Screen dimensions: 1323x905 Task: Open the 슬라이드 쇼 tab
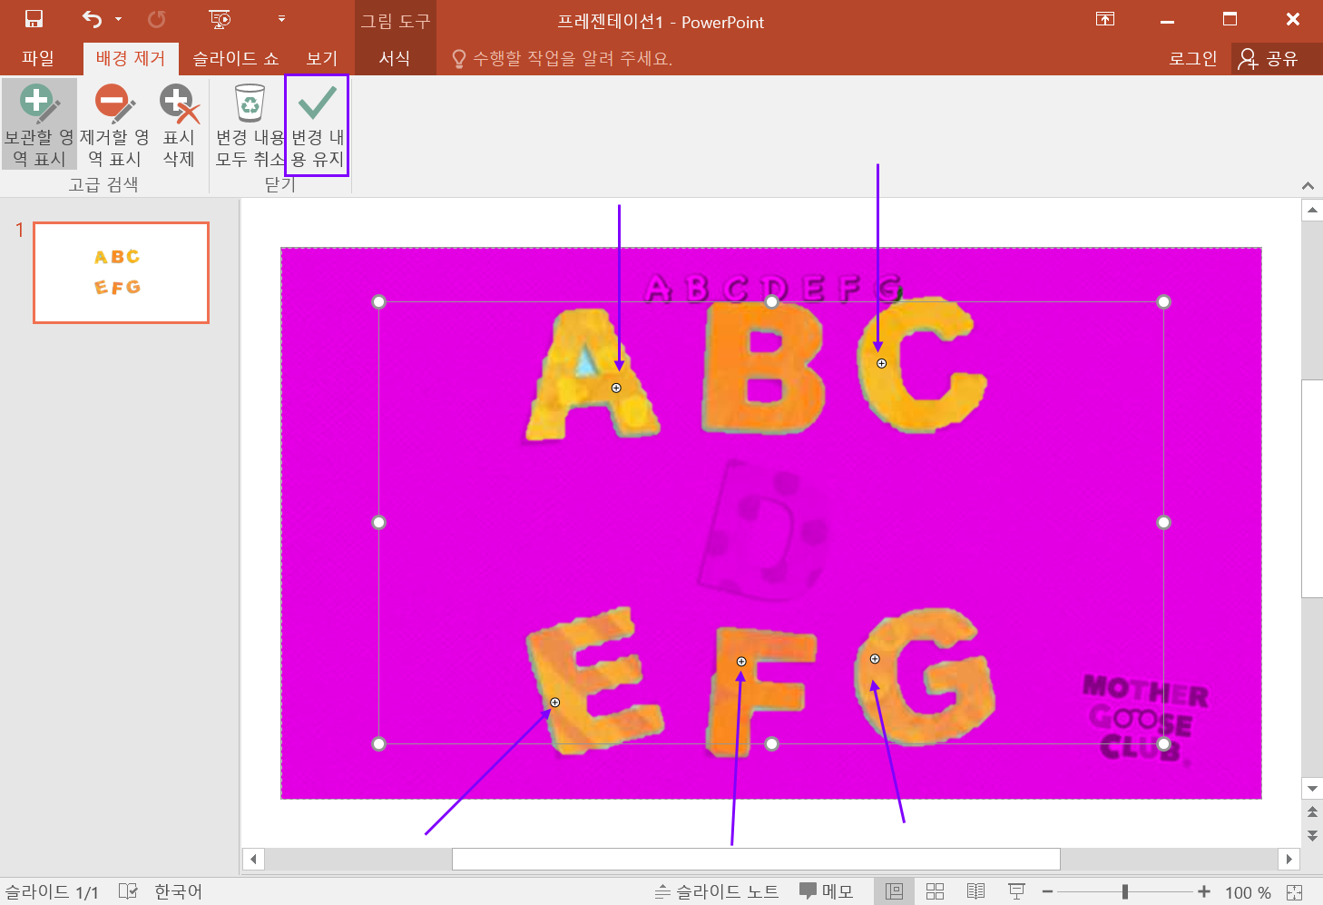(235, 58)
